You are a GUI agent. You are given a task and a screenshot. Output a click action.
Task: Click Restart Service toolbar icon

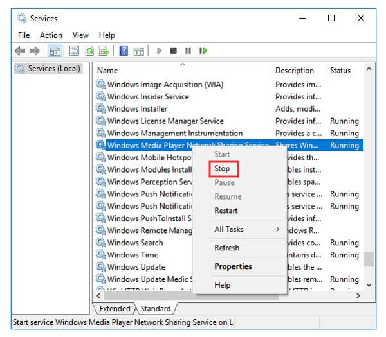[203, 51]
